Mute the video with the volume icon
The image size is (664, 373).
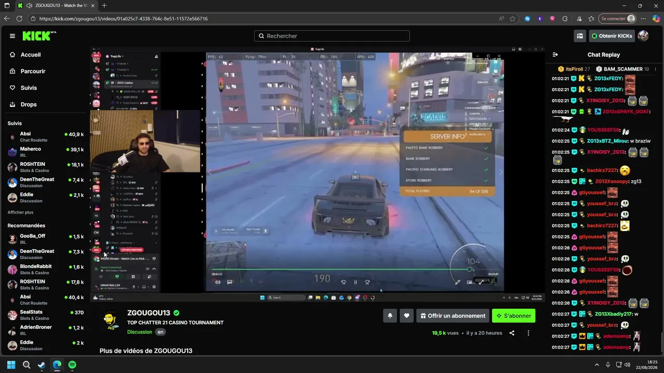(x=218, y=282)
